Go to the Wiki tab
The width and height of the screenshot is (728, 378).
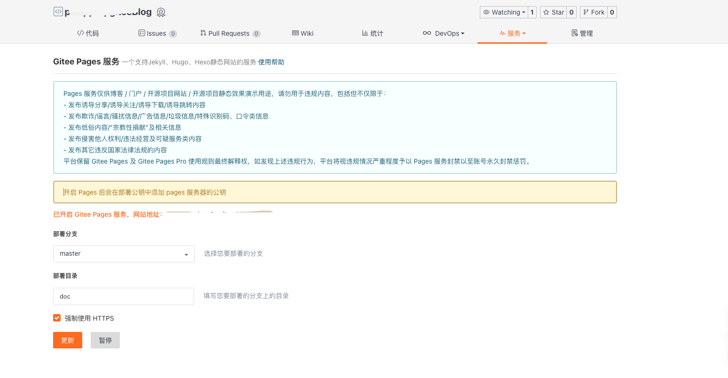coord(303,33)
